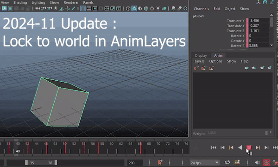Create empty animation layer icon

[x=196, y=68]
